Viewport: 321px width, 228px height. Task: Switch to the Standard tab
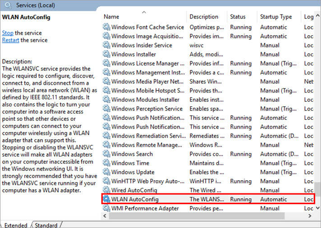pyautogui.click(x=46, y=225)
